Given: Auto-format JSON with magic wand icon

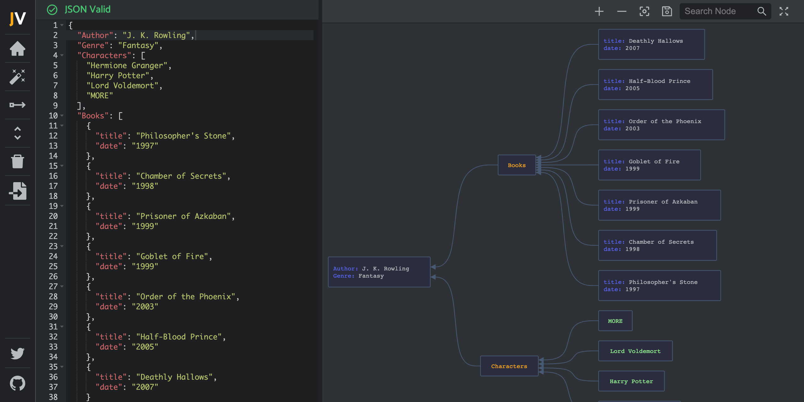Looking at the screenshot, I should coord(17,76).
